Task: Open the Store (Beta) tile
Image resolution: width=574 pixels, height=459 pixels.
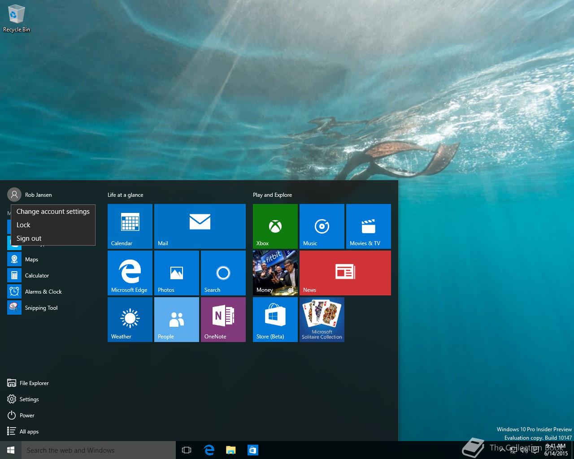Action: coord(275,319)
